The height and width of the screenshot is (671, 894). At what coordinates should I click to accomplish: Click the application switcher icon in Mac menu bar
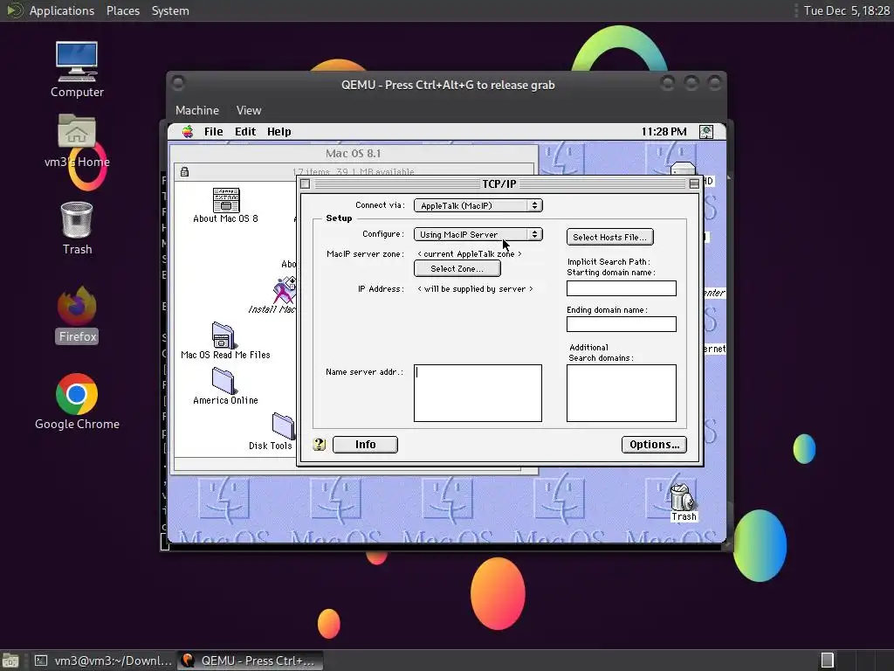[x=705, y=132]
